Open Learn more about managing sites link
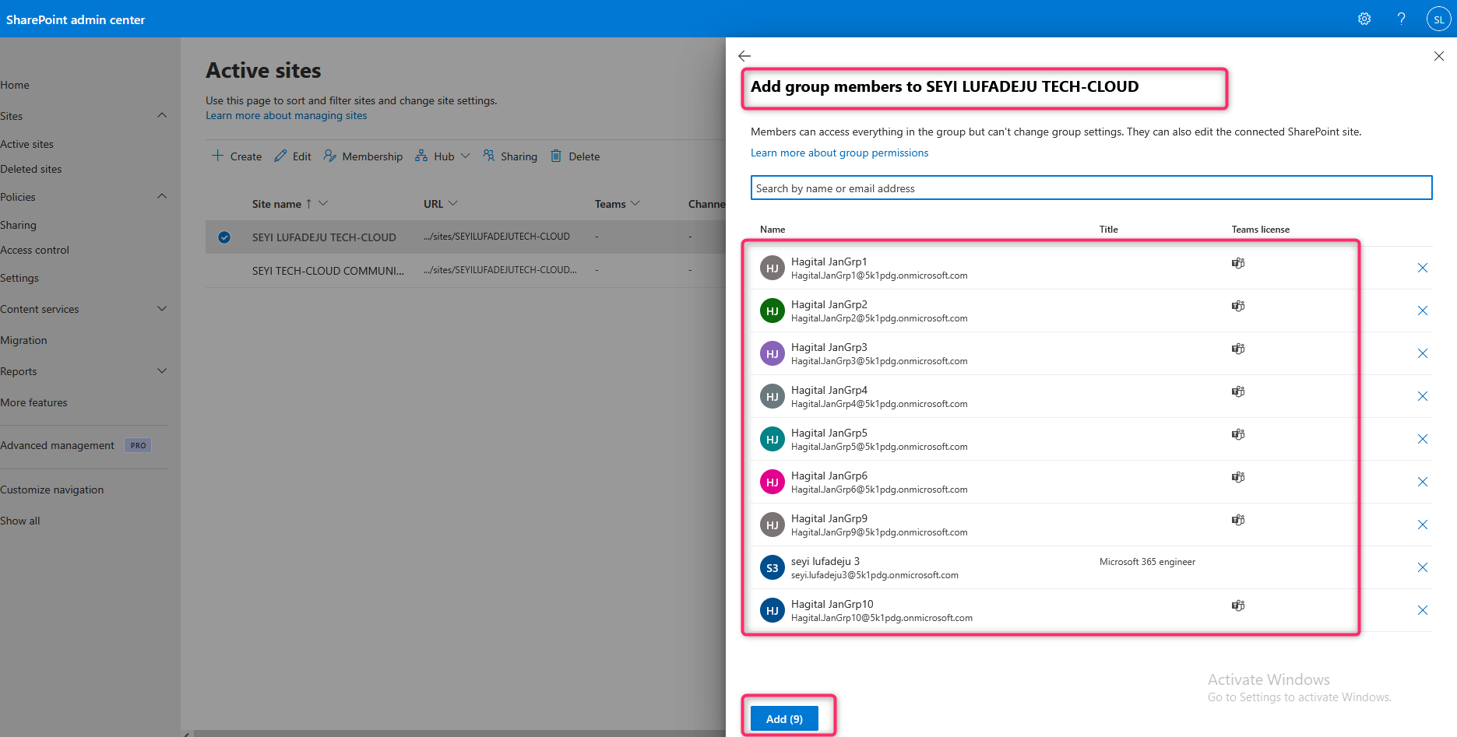This screenshot has height=737, width=1457. pyautogui.click(x=286, y=115)
